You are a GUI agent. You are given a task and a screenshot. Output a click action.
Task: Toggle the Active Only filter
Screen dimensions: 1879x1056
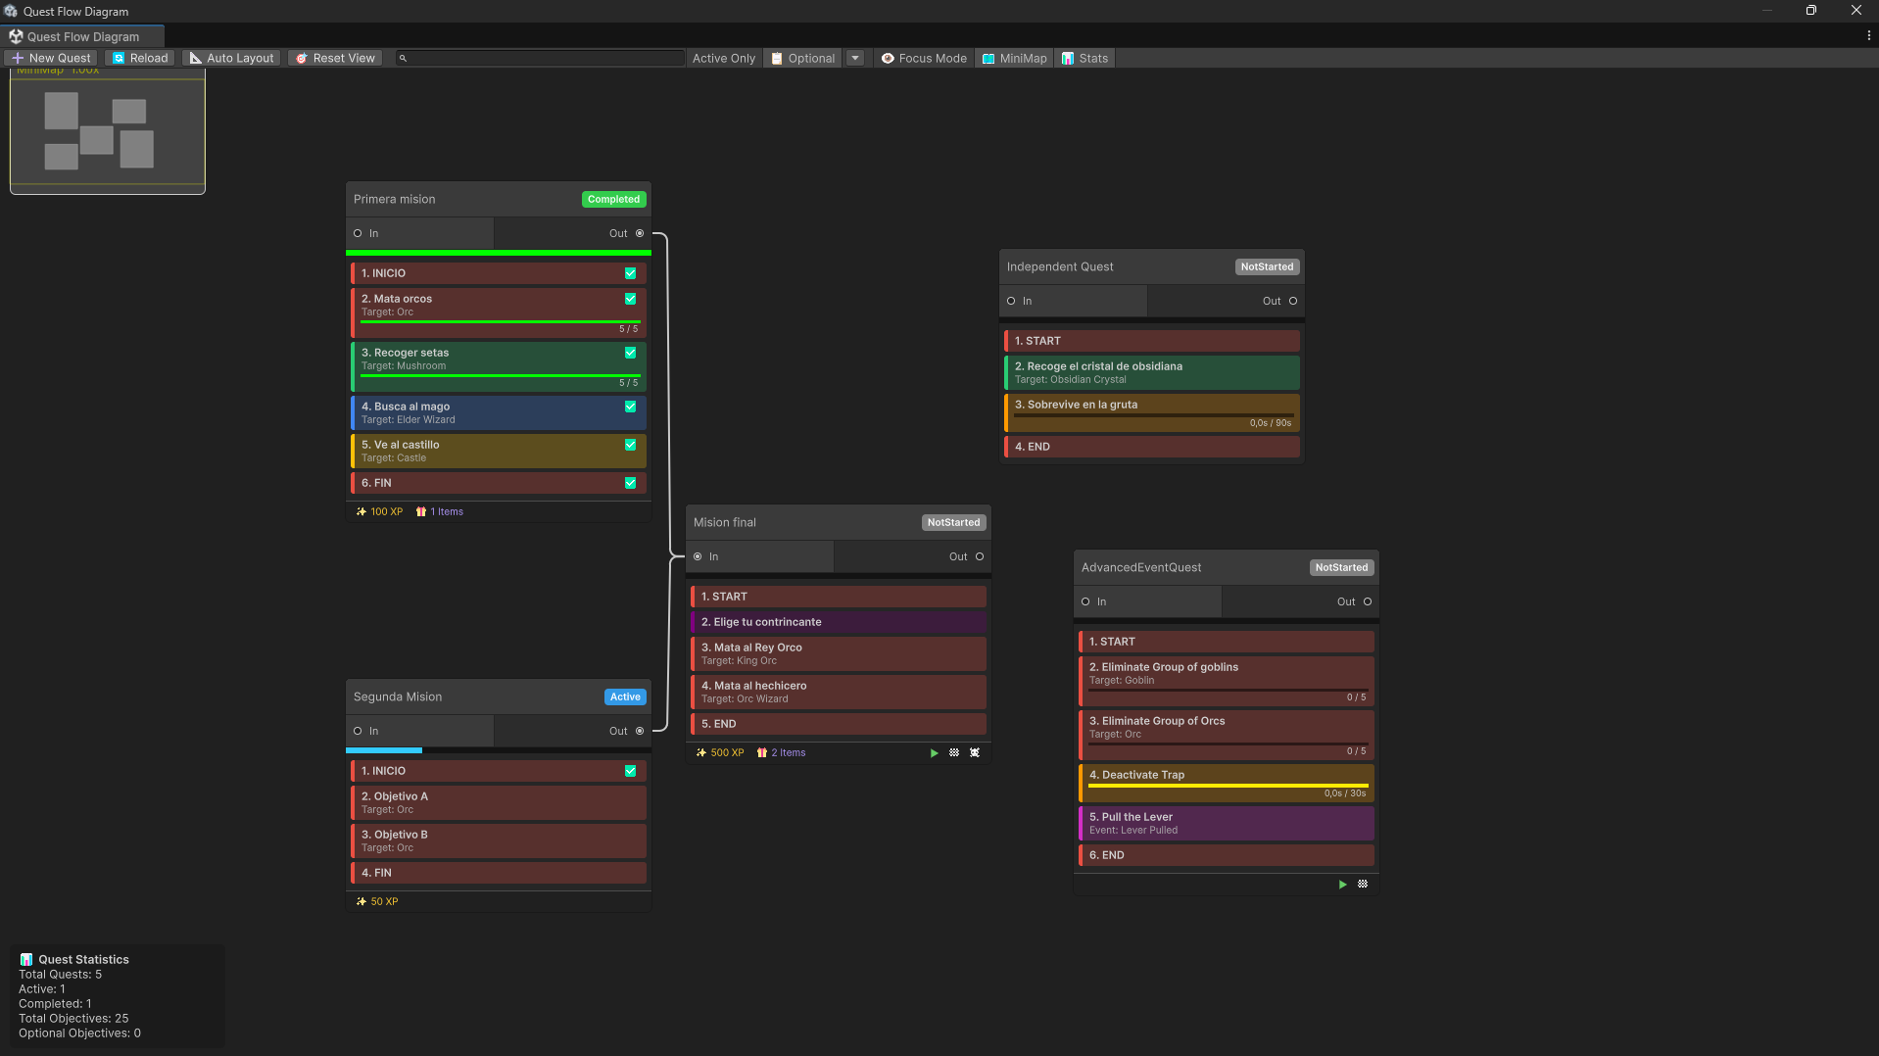[x=723, y=58]
